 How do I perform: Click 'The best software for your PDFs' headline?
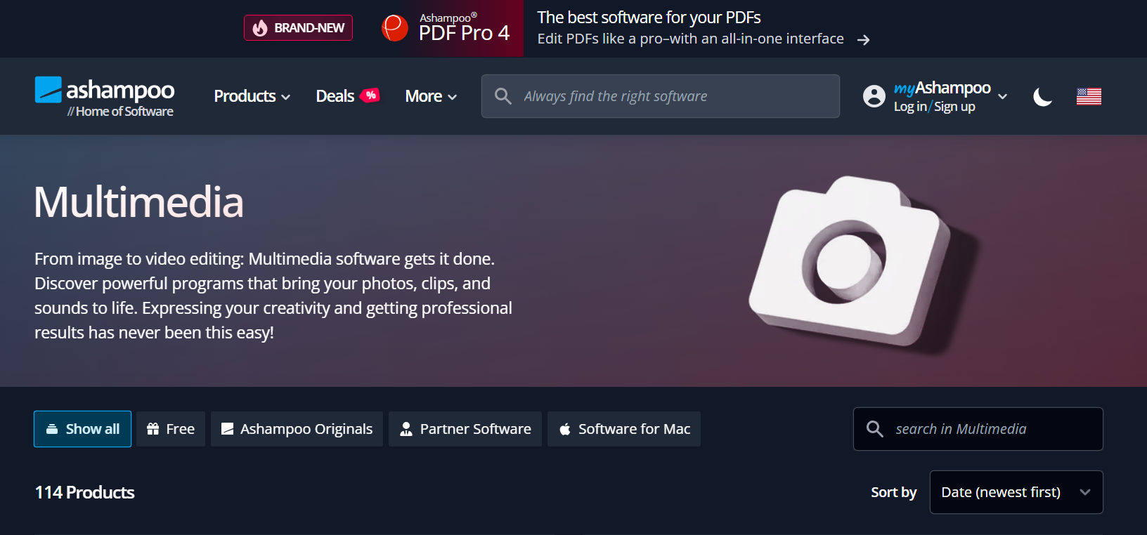[649, 18]
